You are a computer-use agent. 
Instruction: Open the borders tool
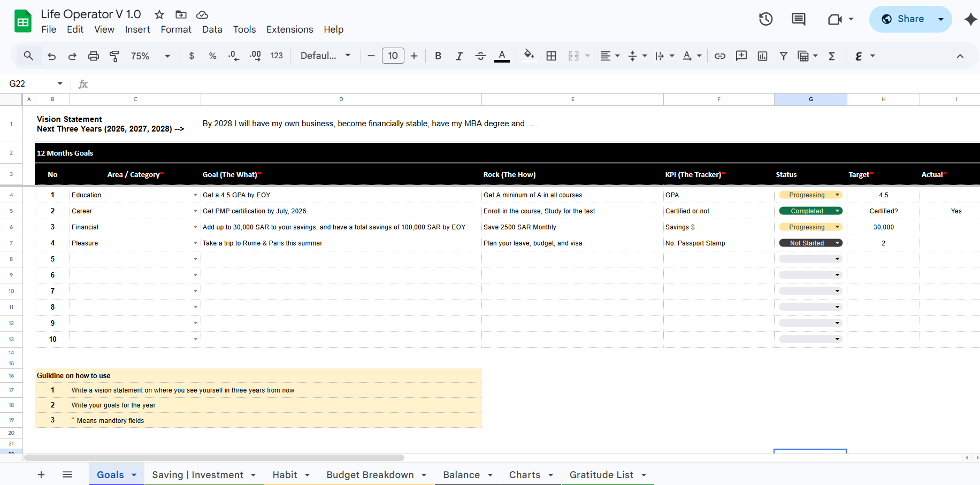551,56
